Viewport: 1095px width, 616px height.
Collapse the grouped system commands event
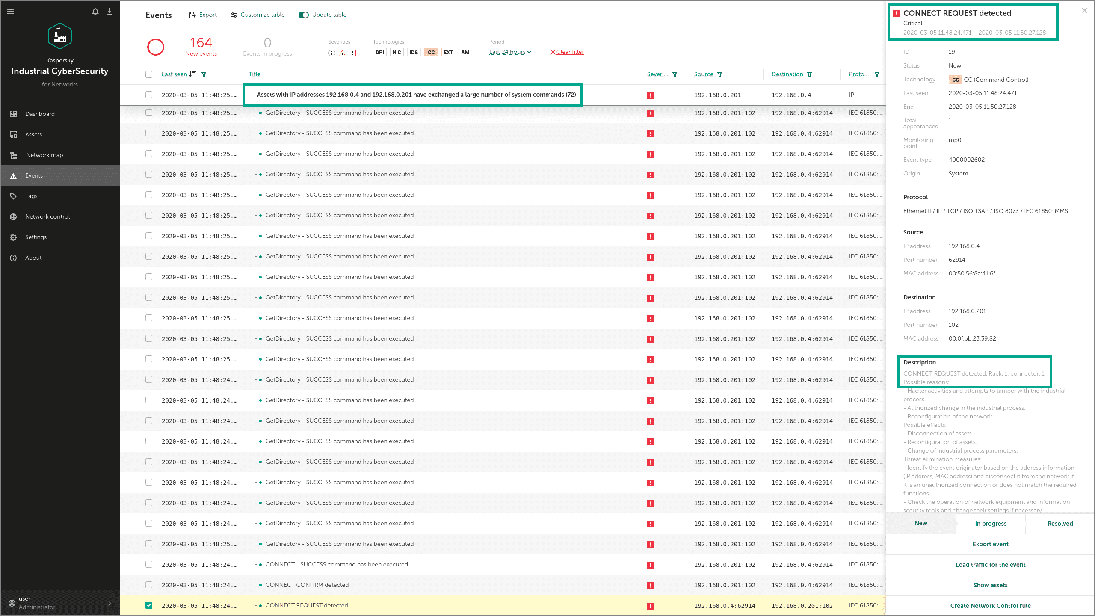(x=252, y=95)
